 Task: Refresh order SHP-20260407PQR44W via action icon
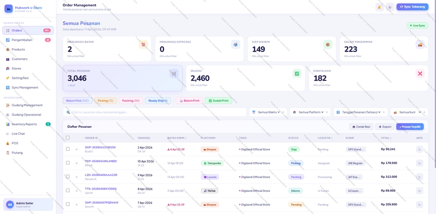[420, 204]
